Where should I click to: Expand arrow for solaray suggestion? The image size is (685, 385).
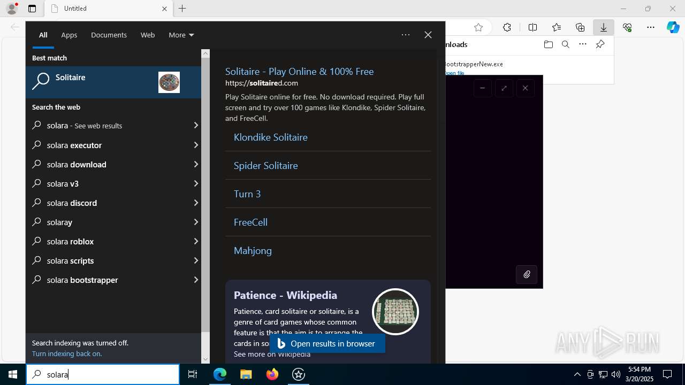click(196, 222)
